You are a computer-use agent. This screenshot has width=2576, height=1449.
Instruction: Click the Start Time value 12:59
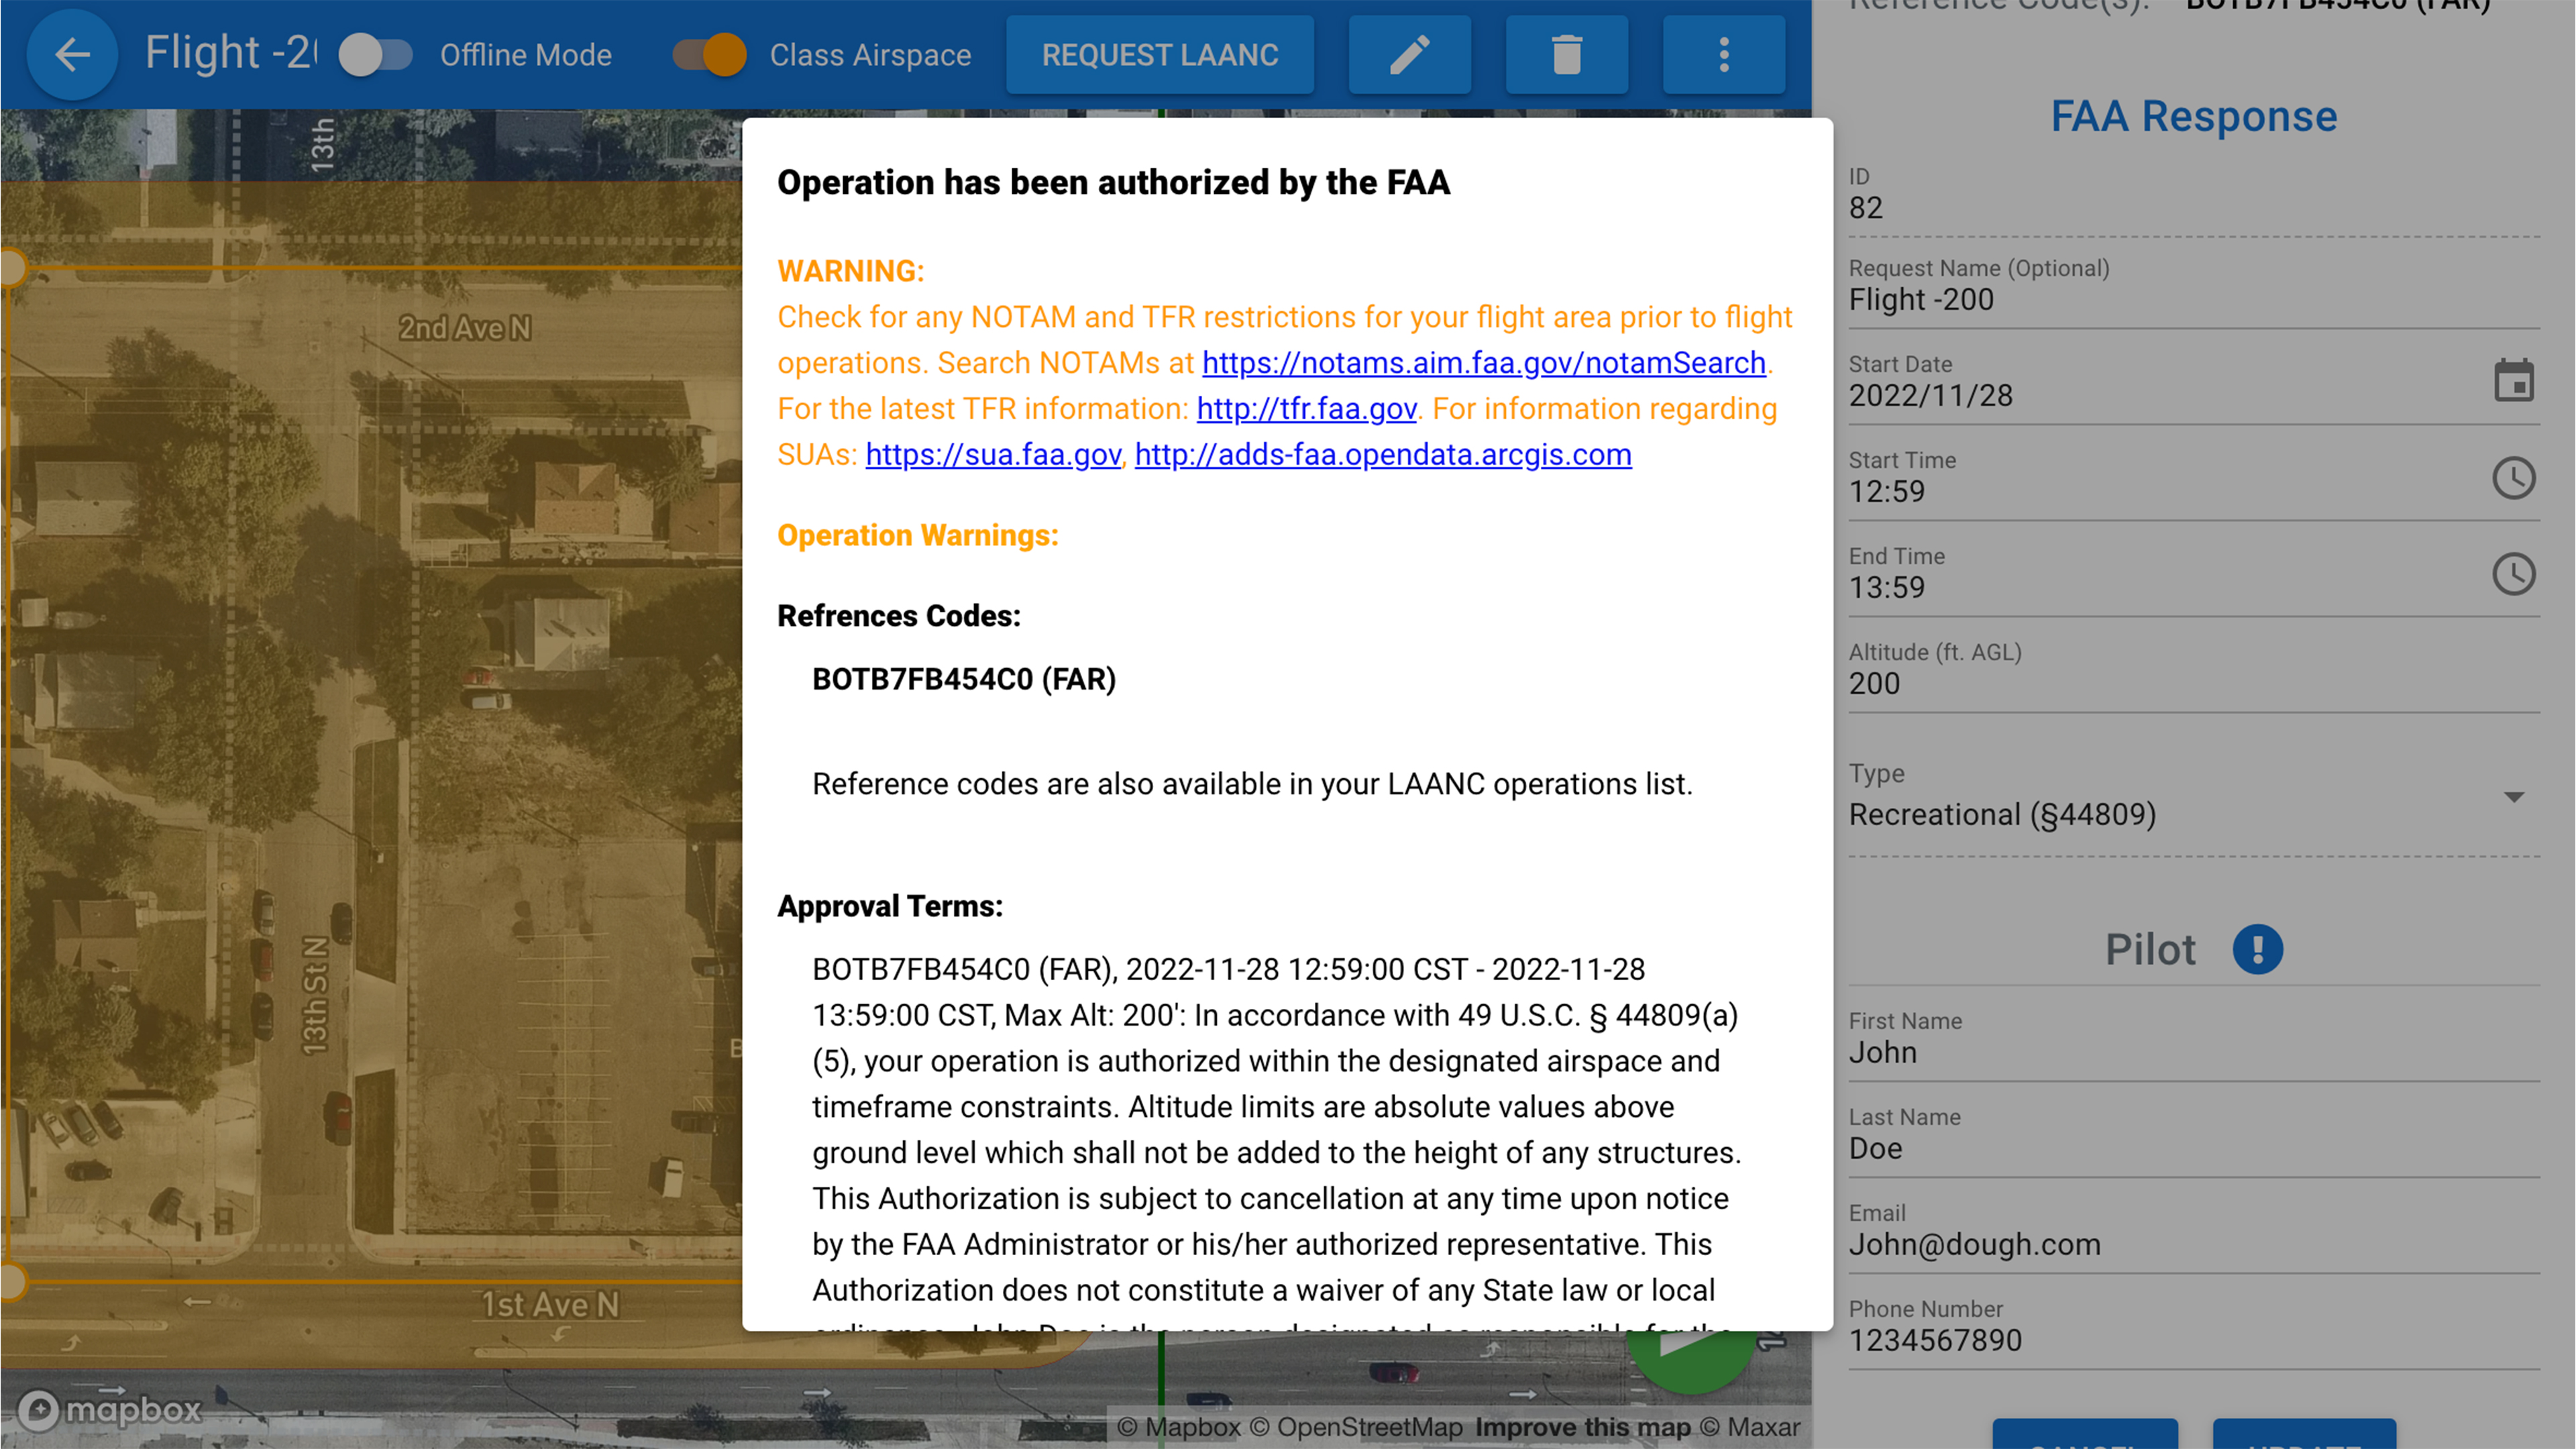coord(1887,491)
